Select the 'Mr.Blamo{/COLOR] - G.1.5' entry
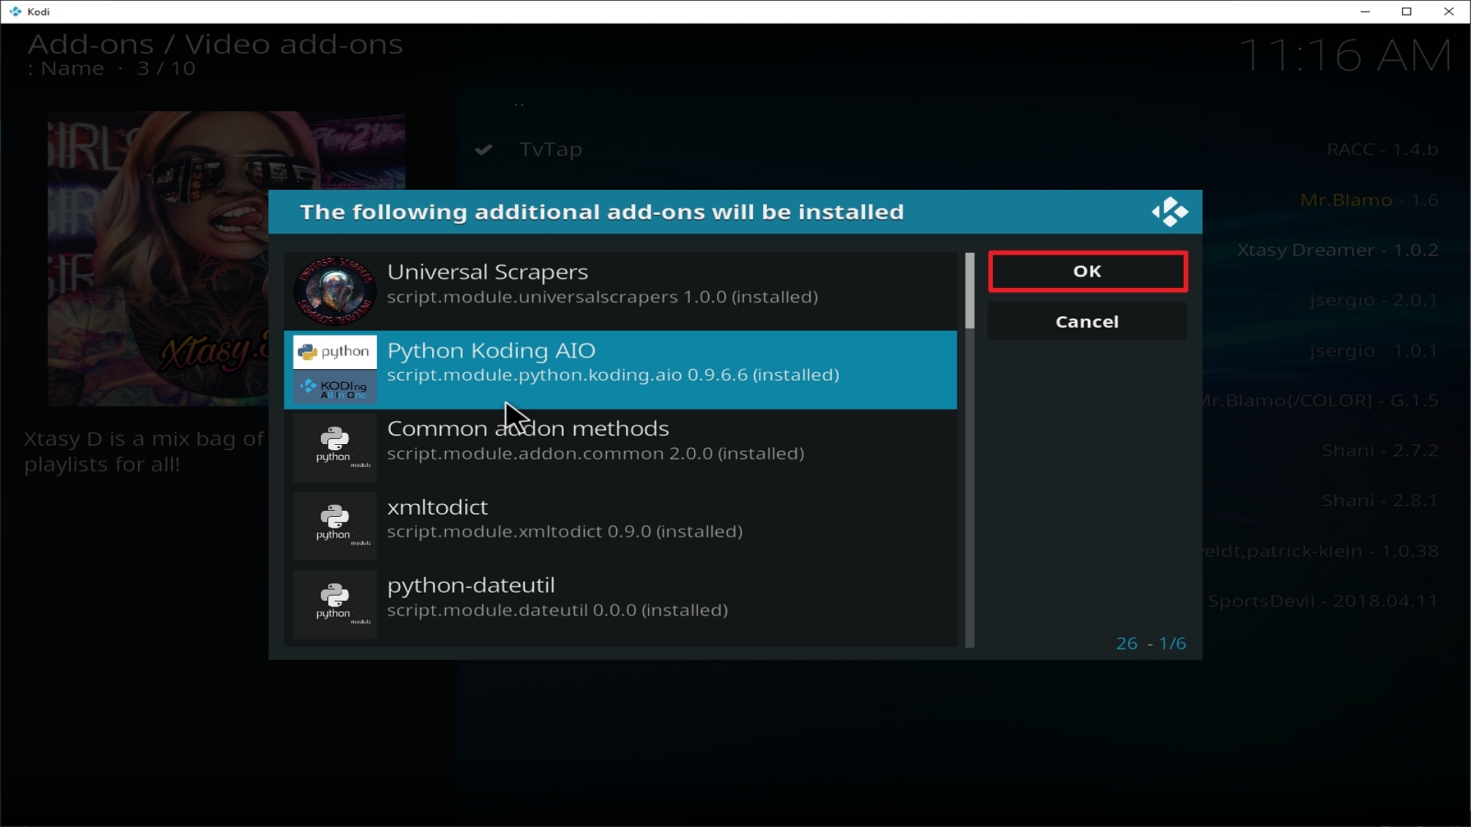Screen dimensions: 1471x827 (1321, 400)
